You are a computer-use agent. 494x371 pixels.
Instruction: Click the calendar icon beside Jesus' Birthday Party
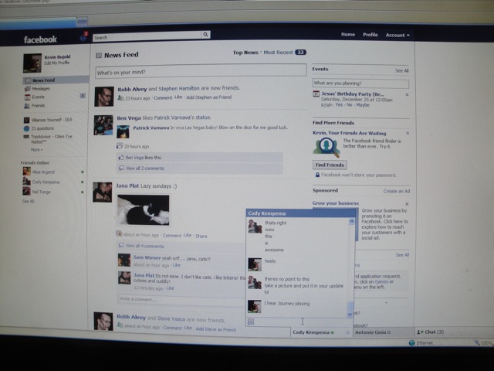tap(316, 94)
